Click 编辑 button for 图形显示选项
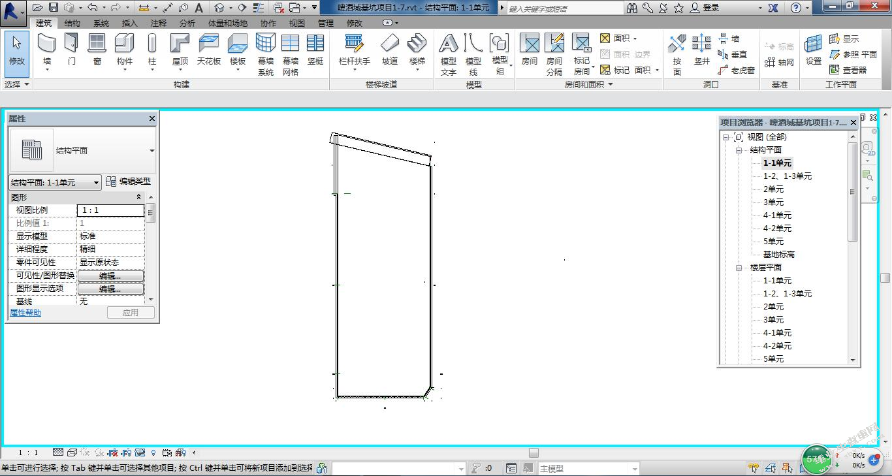 [x=110, y=289]
